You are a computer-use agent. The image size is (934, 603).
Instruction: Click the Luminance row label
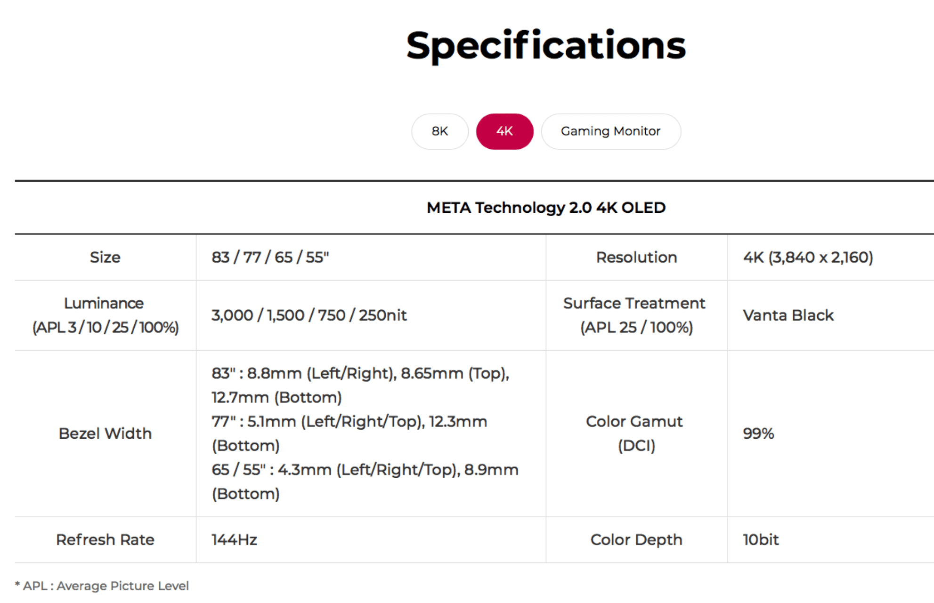(105, 315)
